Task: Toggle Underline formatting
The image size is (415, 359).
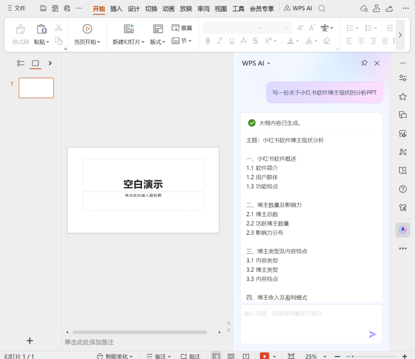Action: coord(232,41)
